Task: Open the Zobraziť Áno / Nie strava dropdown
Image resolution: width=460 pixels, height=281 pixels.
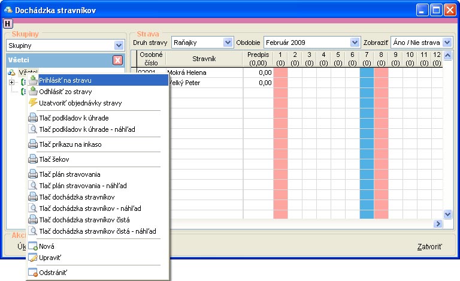Action: 447,43
